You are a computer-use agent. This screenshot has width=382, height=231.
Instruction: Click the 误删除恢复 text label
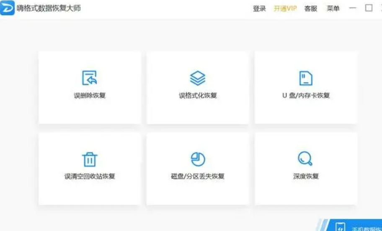(90, 95)
